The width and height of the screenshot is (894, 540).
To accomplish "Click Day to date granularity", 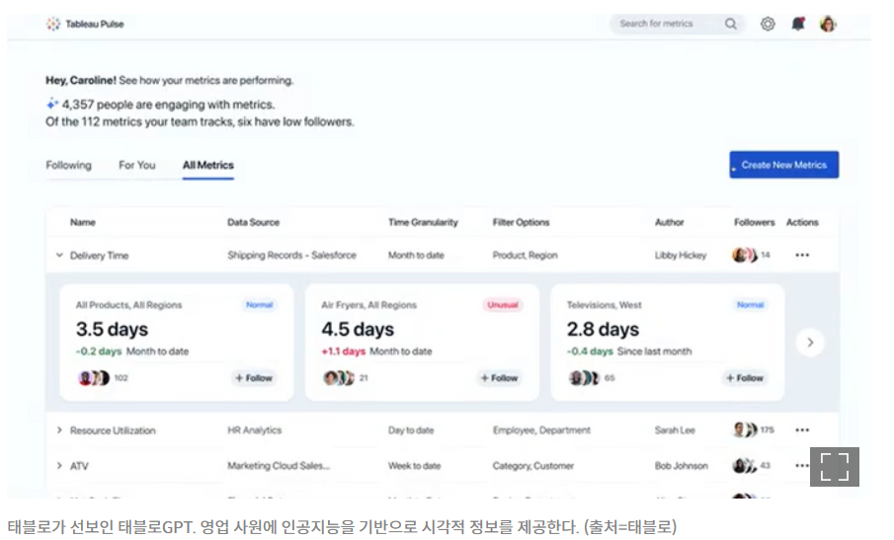I will click(411, 430).
